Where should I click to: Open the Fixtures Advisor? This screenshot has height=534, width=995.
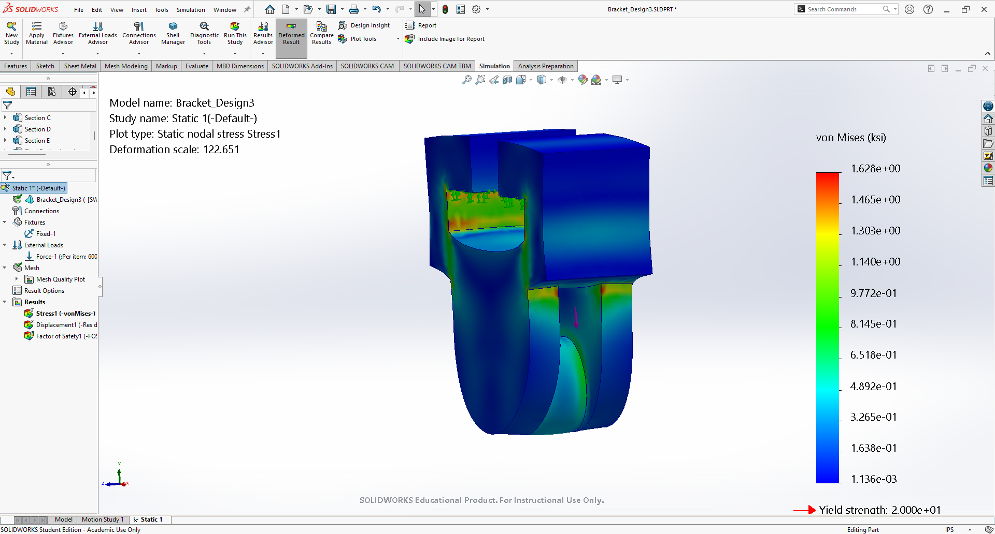point(63,33)
